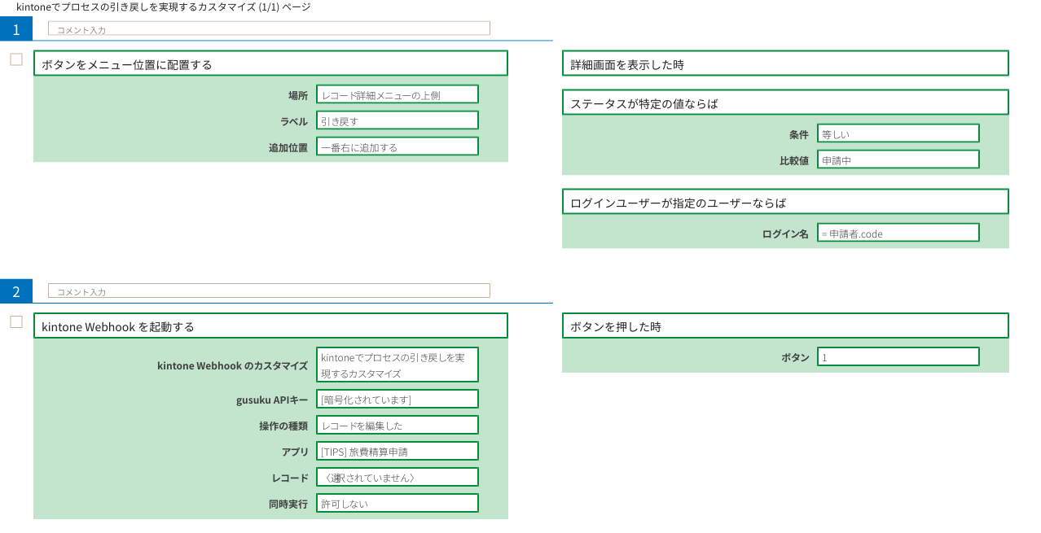Screen dimensions: 1041x533
Task: Click the 操作の種類 field レコードを編集した
Action: [x=398, y=425]
